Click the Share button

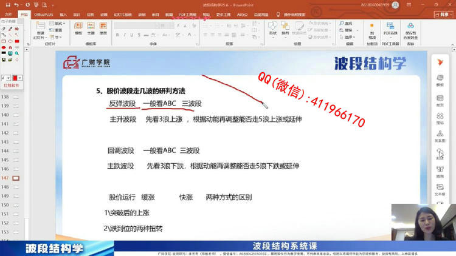point(443,15)
